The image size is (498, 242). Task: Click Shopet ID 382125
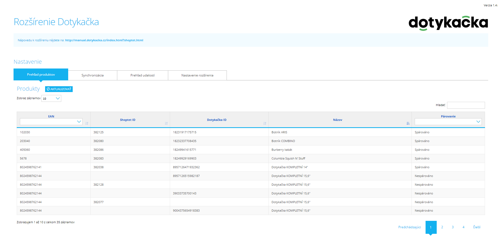(98, 132)
